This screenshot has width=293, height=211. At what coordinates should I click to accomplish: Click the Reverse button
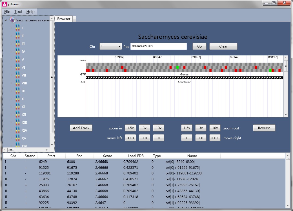click(264, 128)
